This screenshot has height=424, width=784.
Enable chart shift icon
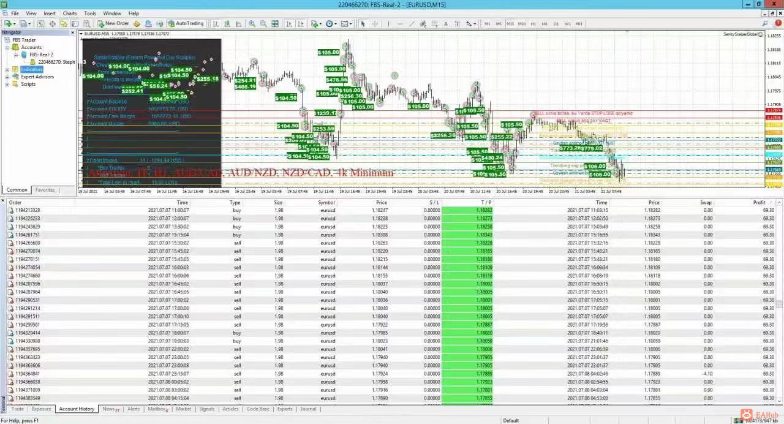pyautogui.click(x=301, y=23)
